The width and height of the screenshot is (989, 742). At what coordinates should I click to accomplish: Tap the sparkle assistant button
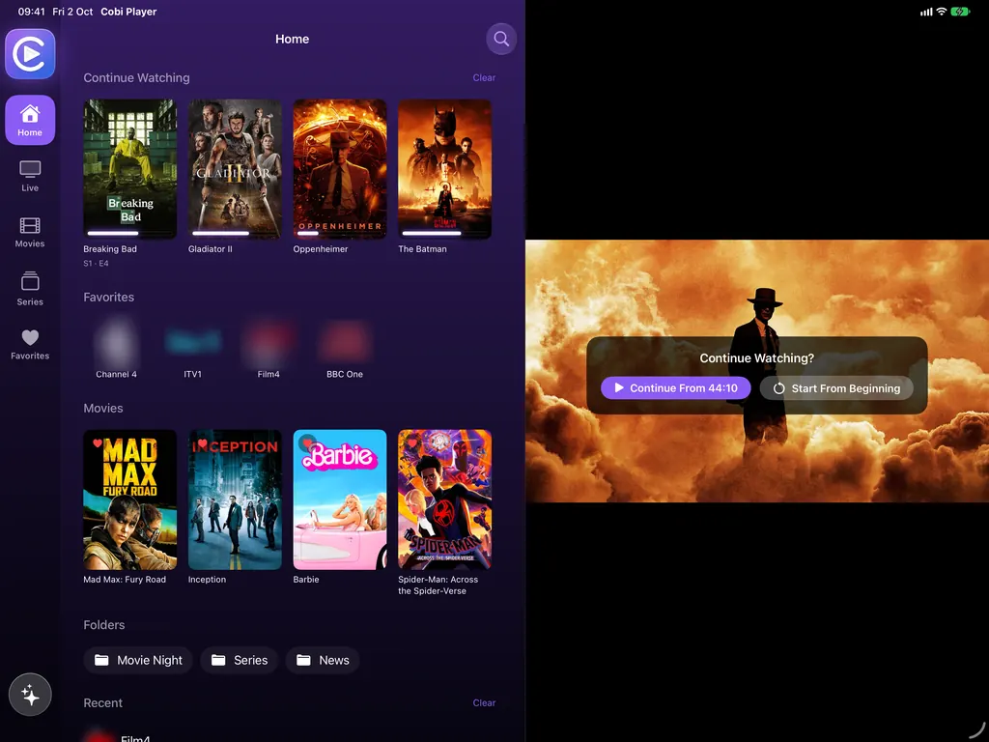30,695
